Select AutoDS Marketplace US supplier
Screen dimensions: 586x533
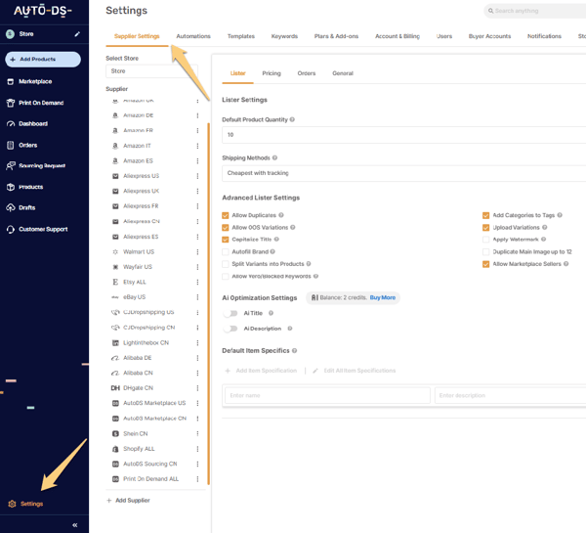[x=154, y=403]
